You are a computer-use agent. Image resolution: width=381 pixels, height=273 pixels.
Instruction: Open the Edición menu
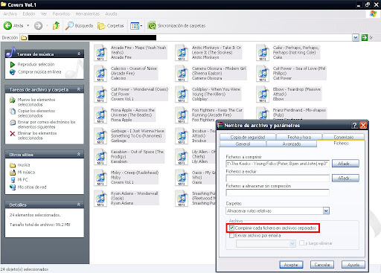(29, 14)
